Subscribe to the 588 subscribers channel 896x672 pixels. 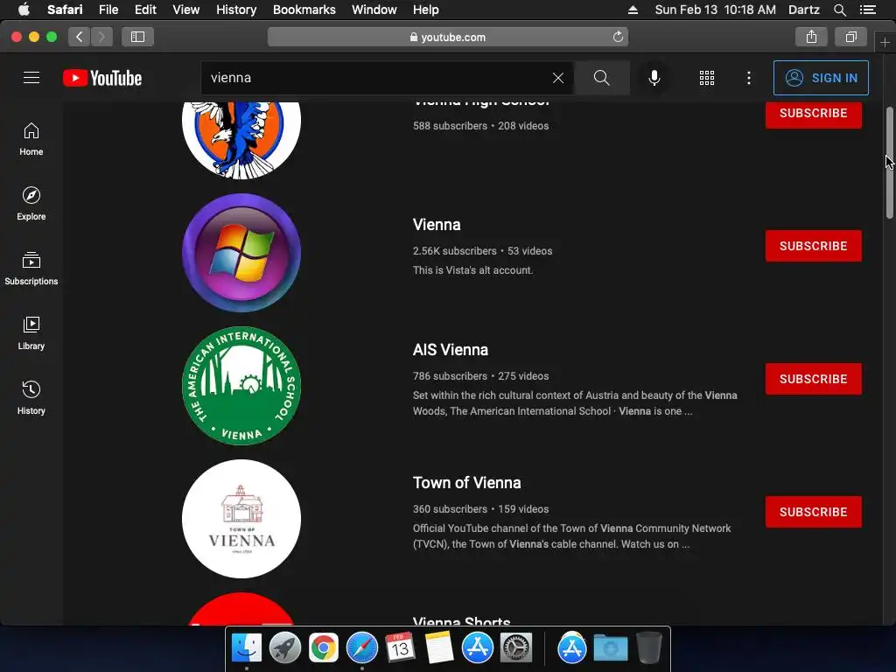[813, 115]
